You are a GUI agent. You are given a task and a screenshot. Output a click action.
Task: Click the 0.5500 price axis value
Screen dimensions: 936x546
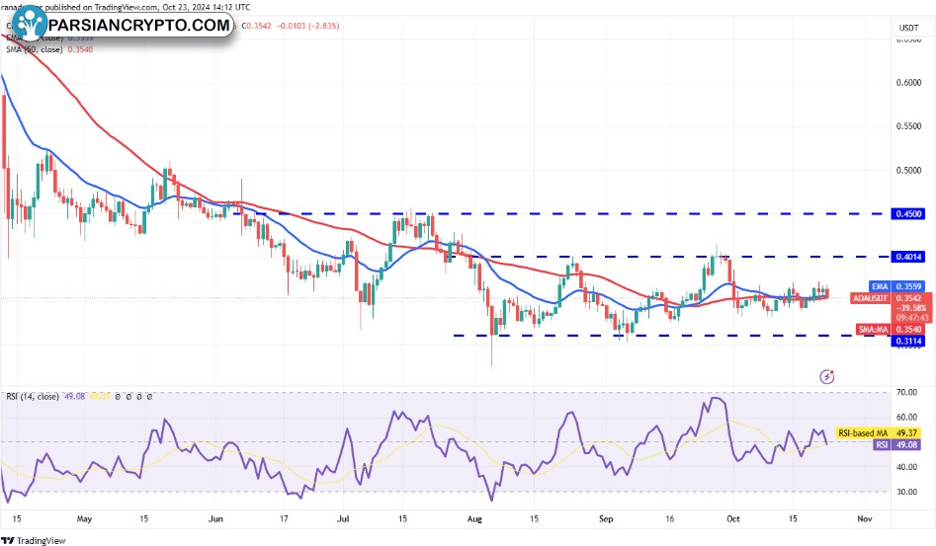point(908,126)
